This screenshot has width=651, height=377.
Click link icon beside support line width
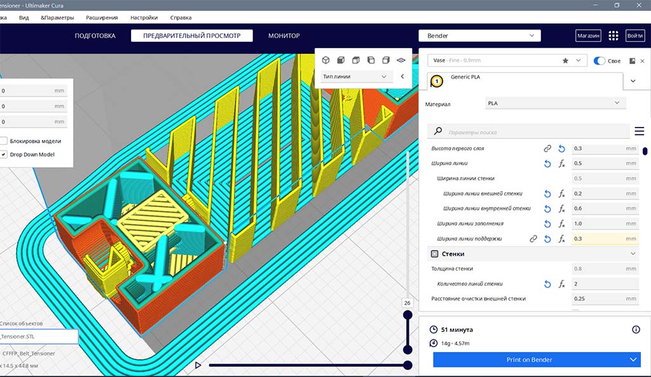click(x=533, y=239)
